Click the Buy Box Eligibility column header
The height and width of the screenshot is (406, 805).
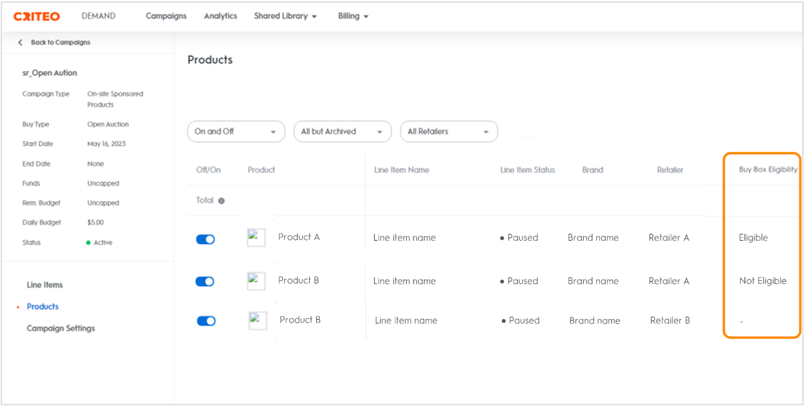click(768, 170)
